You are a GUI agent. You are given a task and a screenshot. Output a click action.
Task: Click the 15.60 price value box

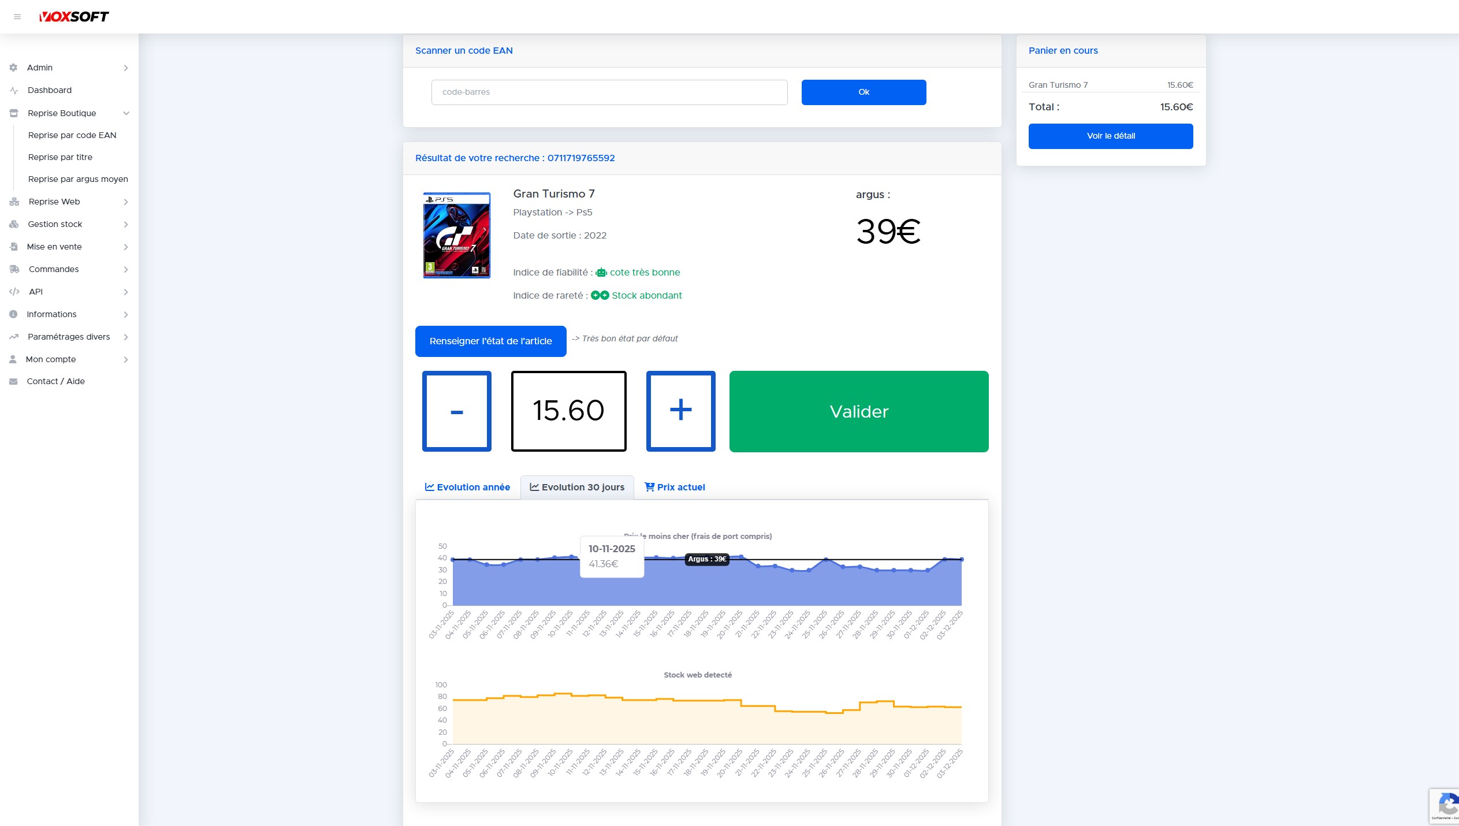568,411
